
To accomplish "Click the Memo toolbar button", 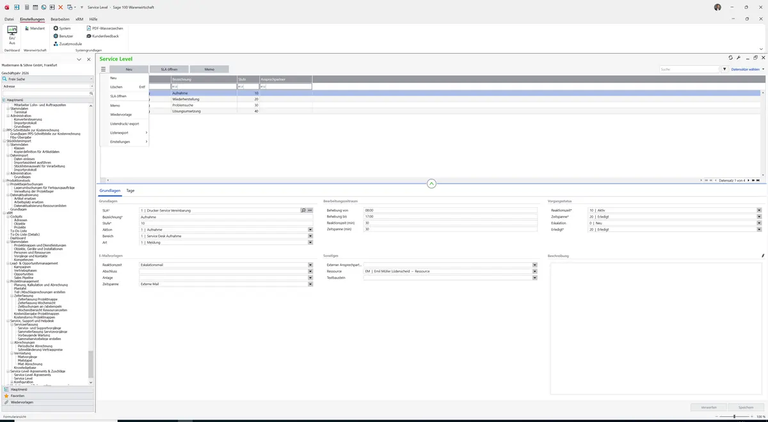I will (x=209, y=69).
